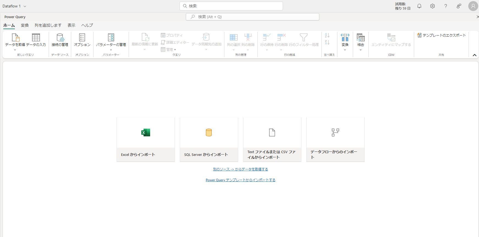Viewport: 479px width, 237px height.
Task: Select the SQL Server からインポート tile
Action: coord(209,139)
